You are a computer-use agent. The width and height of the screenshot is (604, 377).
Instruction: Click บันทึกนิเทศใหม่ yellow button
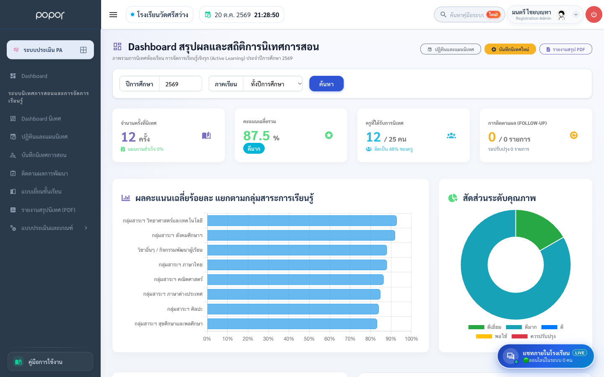click(510, 49)
